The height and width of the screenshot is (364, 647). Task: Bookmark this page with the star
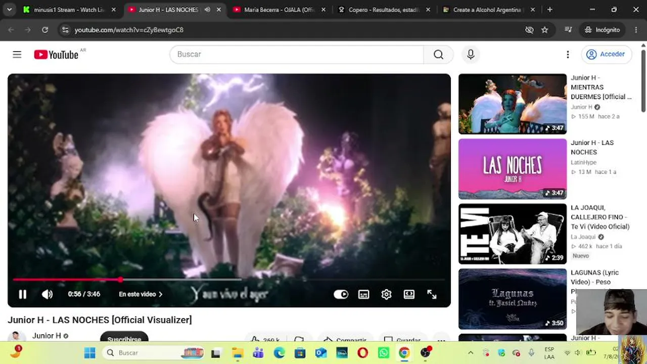coord(544,30)
